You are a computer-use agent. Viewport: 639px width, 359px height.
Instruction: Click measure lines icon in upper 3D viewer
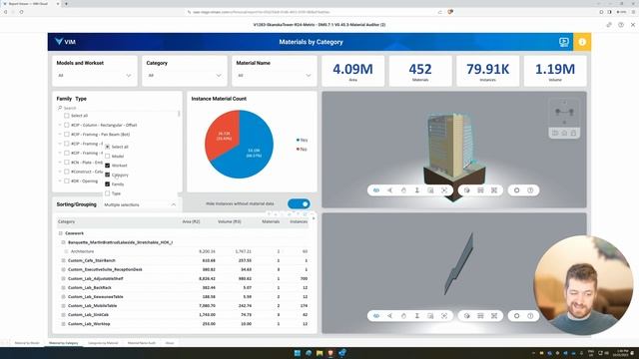pos(480,190)
